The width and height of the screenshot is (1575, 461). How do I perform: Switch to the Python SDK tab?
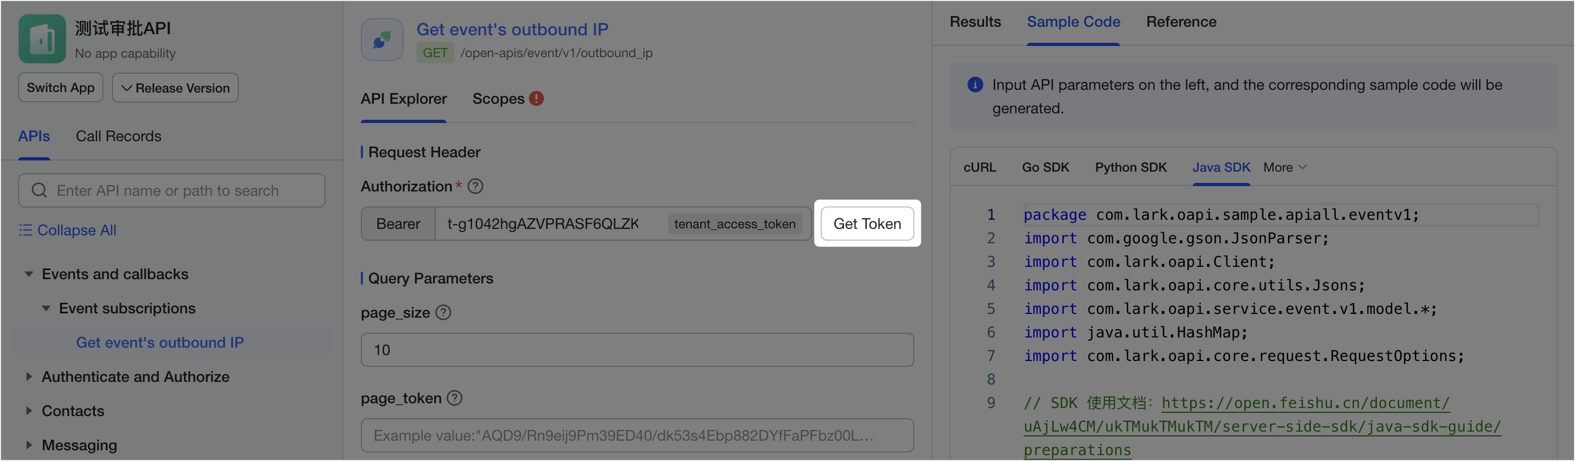click(x=1131, y=167)
